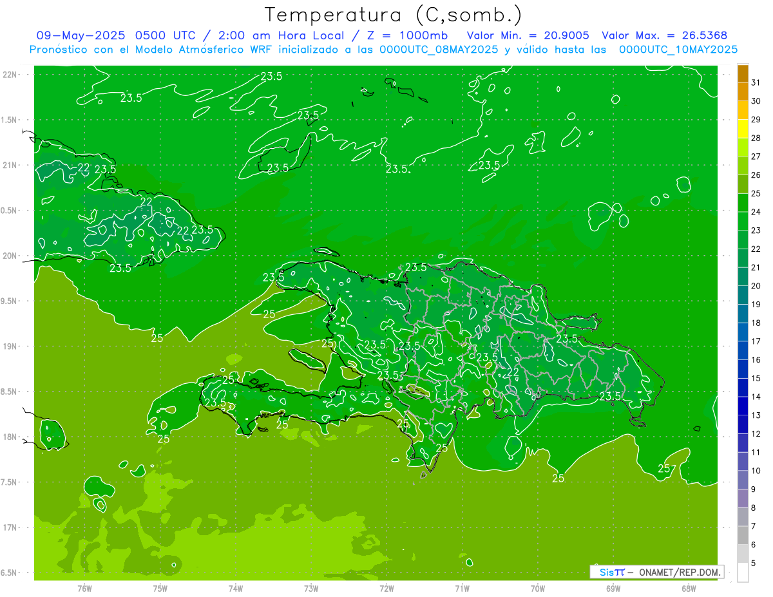Image resolution: width=773 pixels, height=597 pixels.
Task: Click legend value 15 on the color scale
Action: (x=756, y=378)
